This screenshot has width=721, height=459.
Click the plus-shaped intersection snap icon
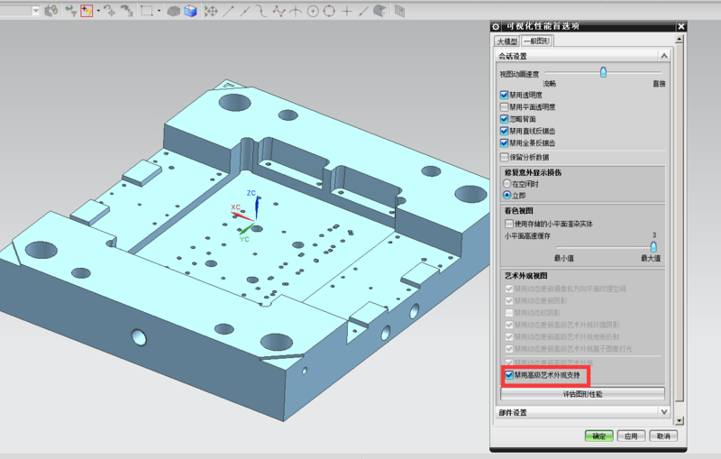pos(347,11)
